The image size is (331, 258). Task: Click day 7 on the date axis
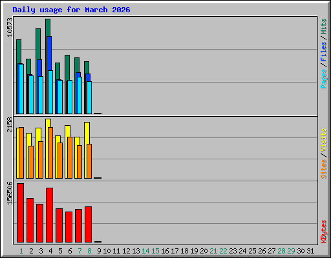tap(80, 251)
